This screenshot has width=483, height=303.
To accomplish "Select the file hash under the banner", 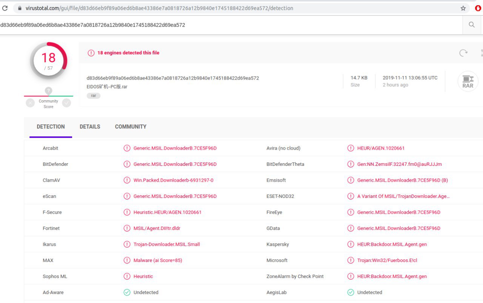I will [173, 78].
